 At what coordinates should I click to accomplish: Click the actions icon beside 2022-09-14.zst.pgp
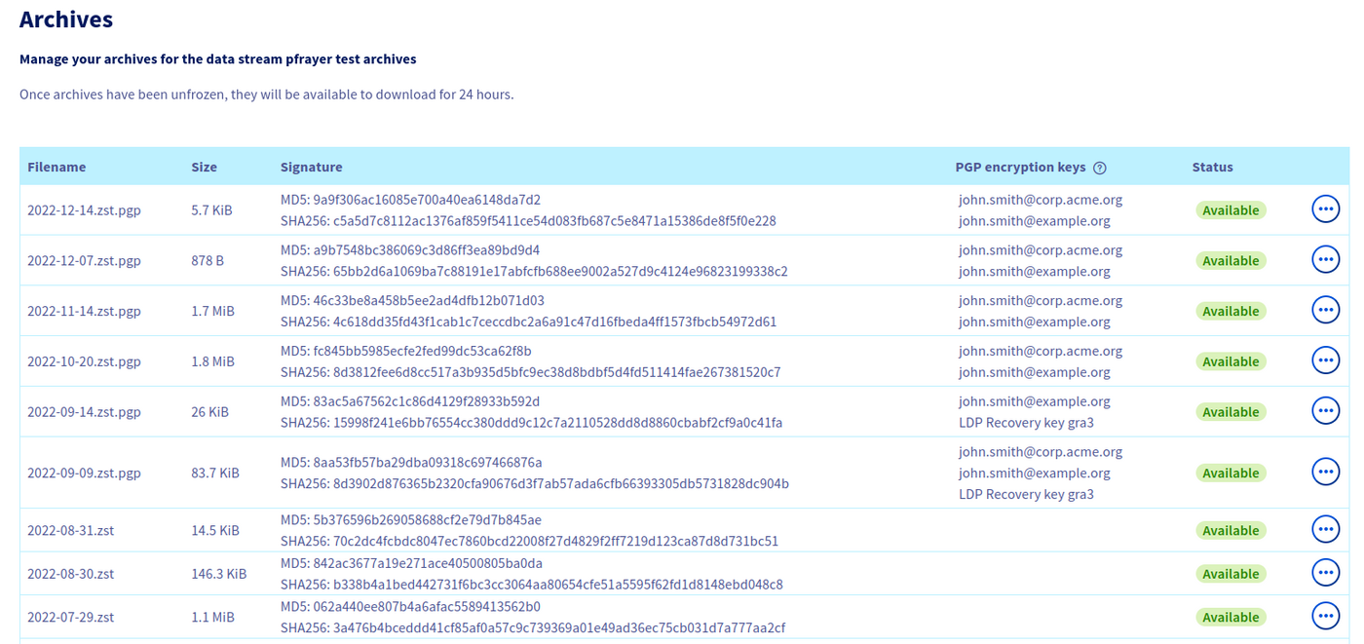1326,410
